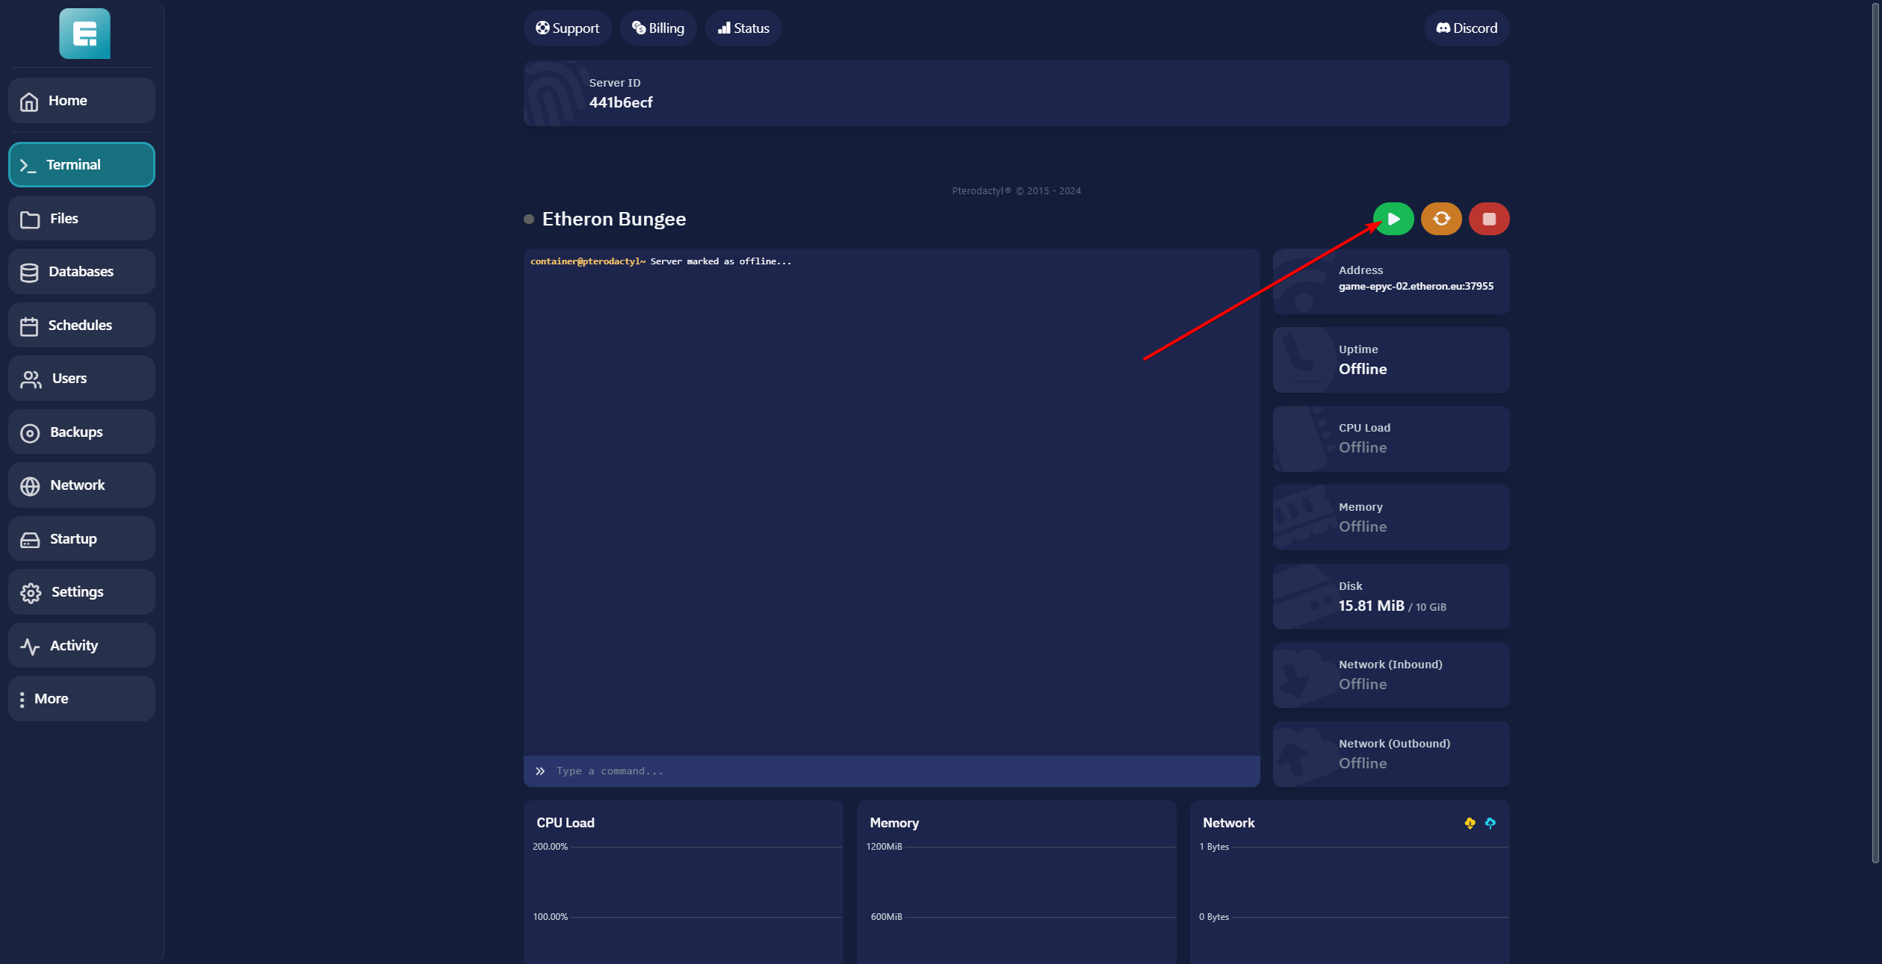Join via the Discord button

point(1466,28)
